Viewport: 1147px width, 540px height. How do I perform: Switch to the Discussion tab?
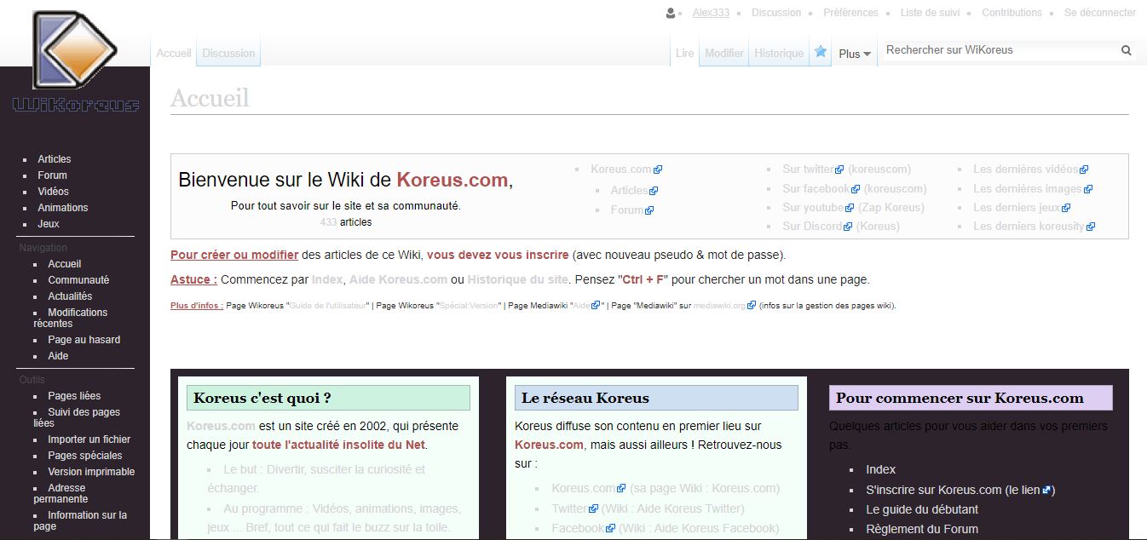tap(228, 53)
